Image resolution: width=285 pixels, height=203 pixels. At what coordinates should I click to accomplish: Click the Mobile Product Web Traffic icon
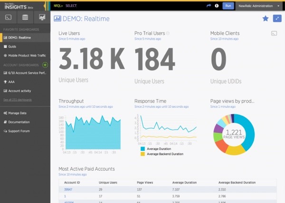[x=5, y=55]
